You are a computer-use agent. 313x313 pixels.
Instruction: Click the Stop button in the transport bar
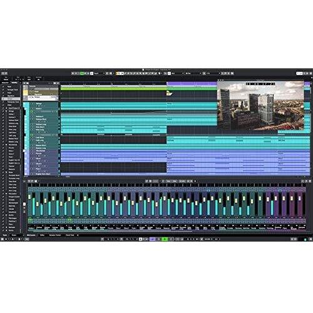tap(158, 239)
